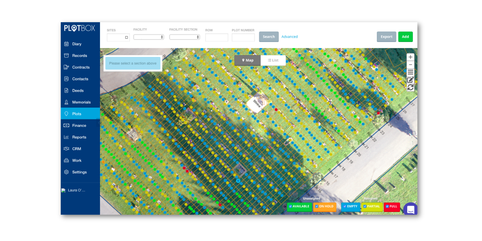
Task: Navigate to the Memorials section
Action: click(81, 102)
